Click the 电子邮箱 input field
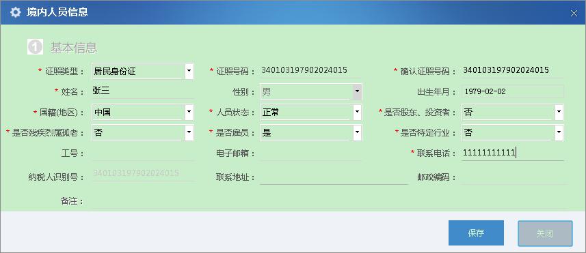Screen dimensions: 586x253 coord(310,153)
